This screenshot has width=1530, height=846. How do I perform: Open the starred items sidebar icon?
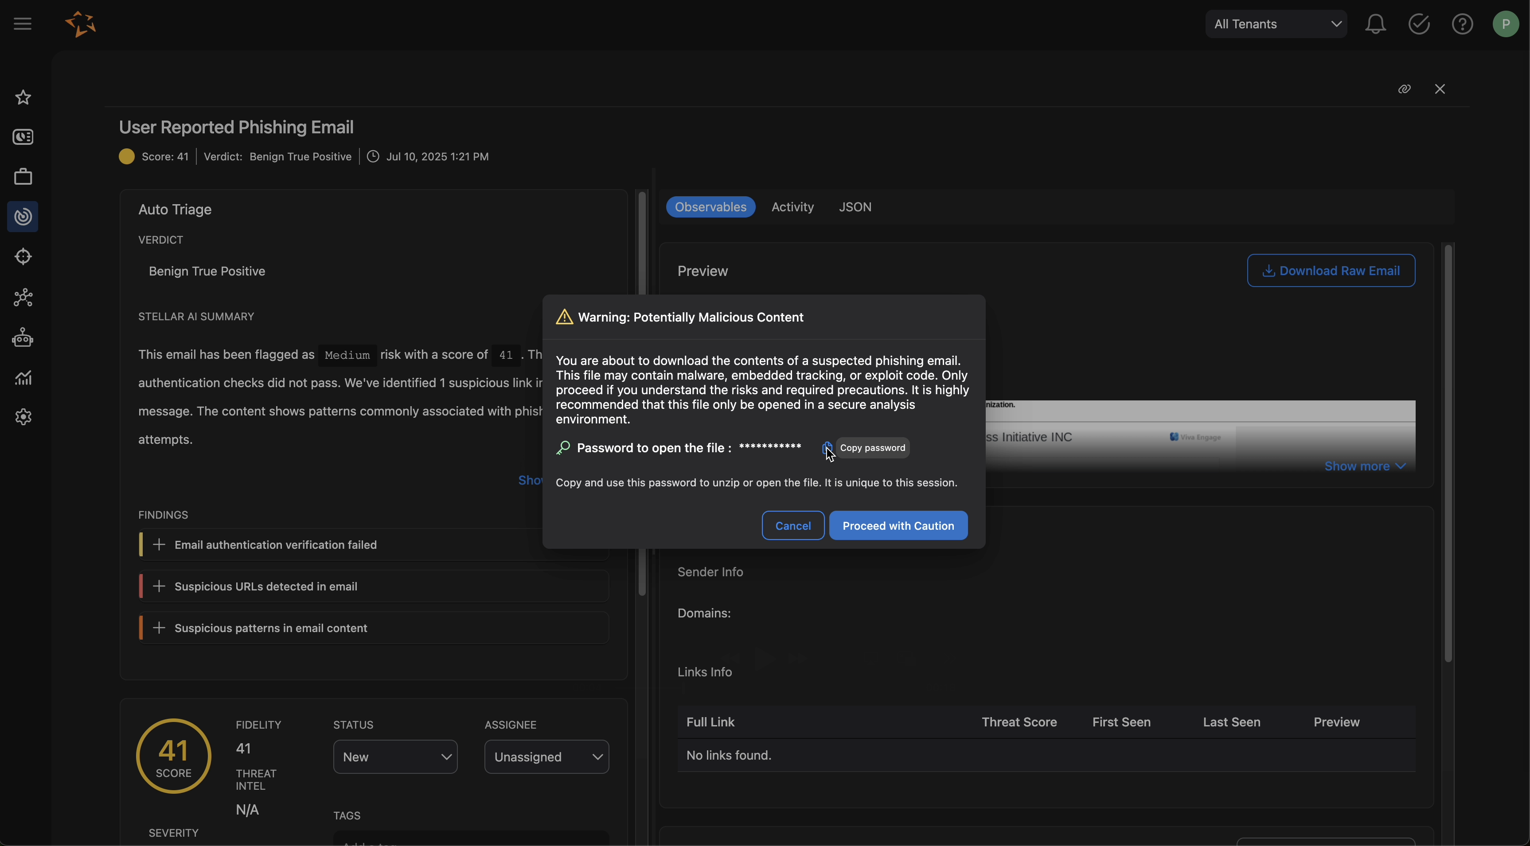(23, 97)
